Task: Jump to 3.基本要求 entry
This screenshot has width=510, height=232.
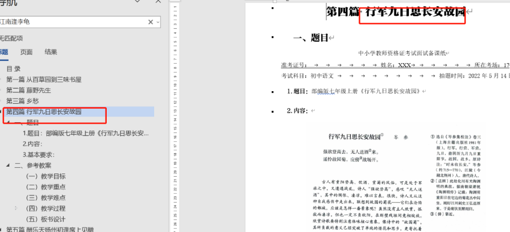Action: click(38, 155)
